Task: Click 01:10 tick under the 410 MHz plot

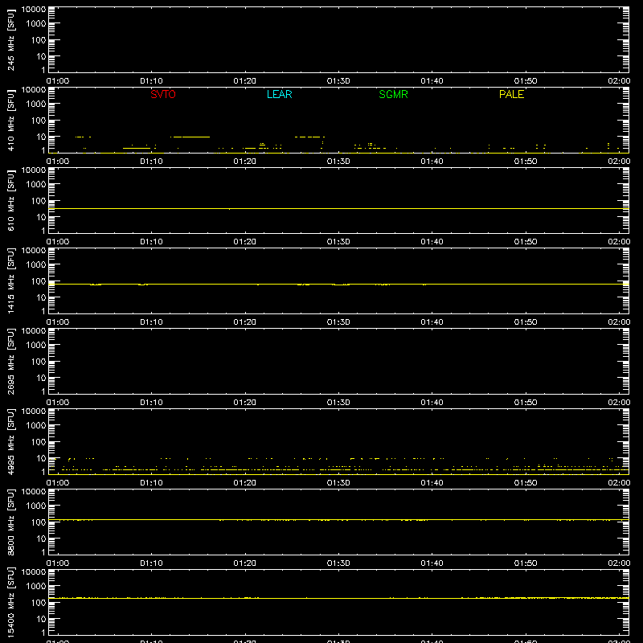Action: point(151,162)
